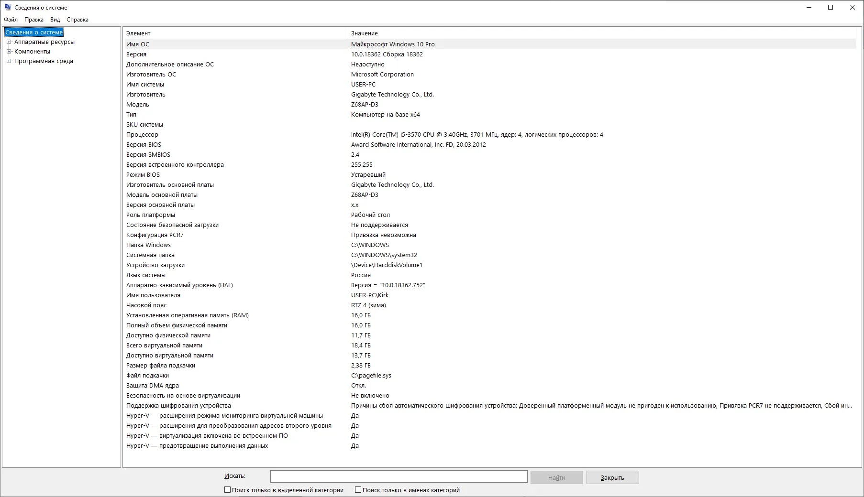Open the Правка menu
Screen dimensions: 864x497
click(33, 20)
